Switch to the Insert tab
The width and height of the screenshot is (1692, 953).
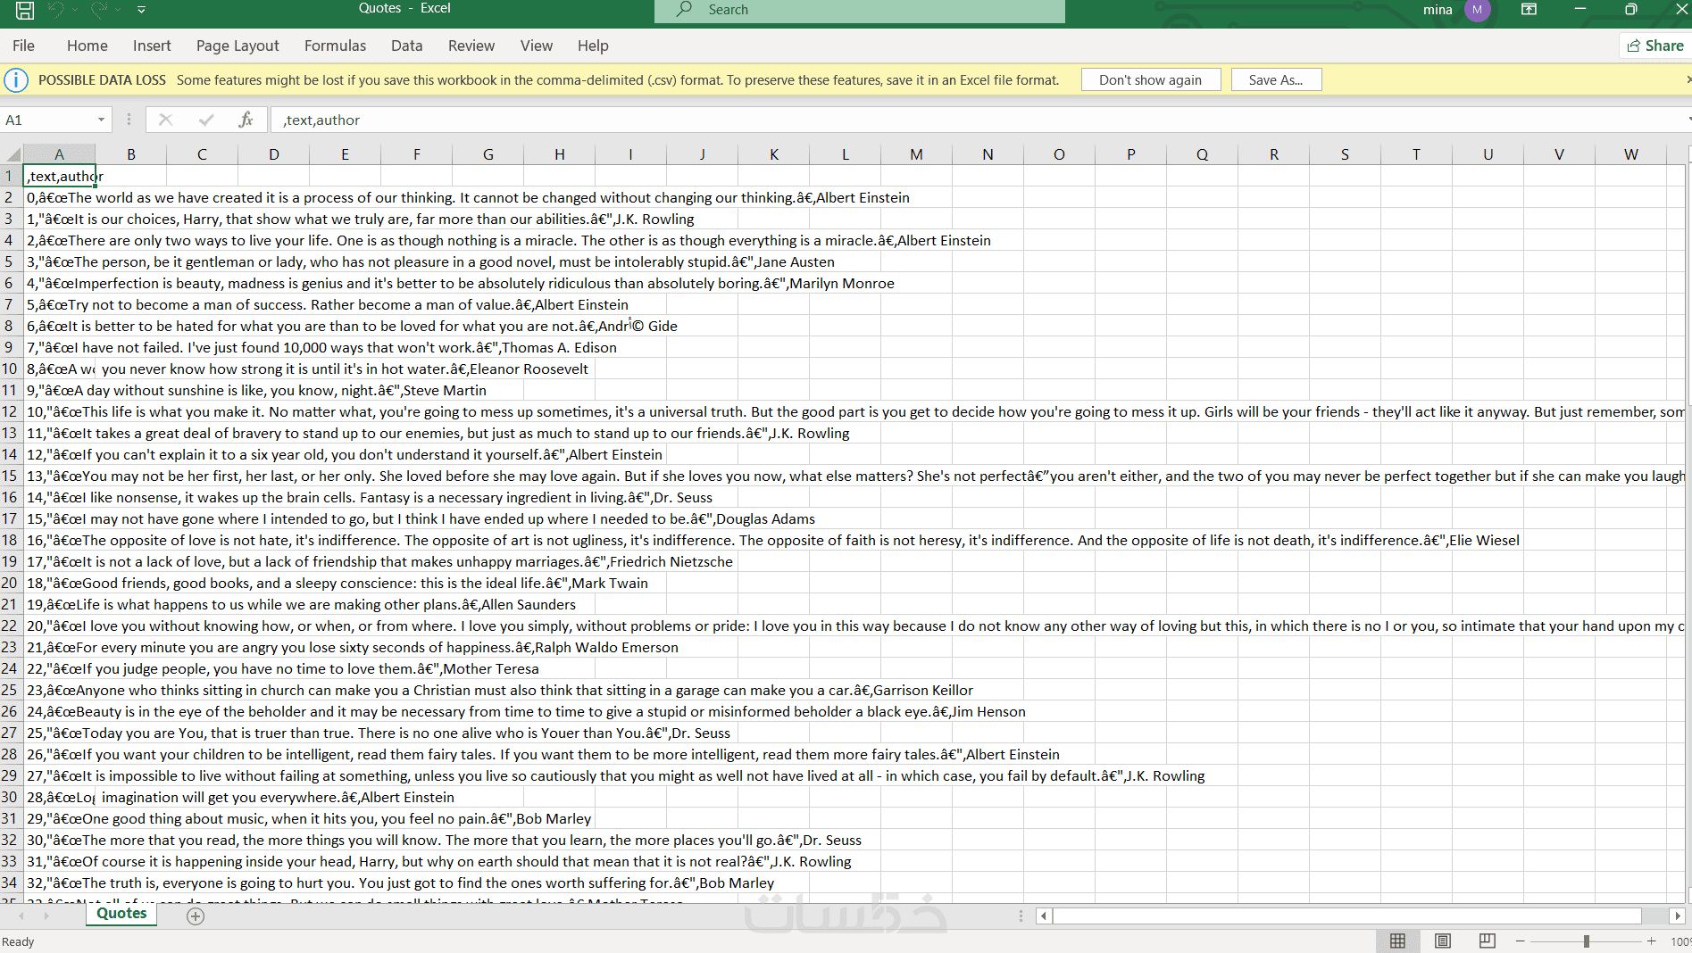pos(152,46)
